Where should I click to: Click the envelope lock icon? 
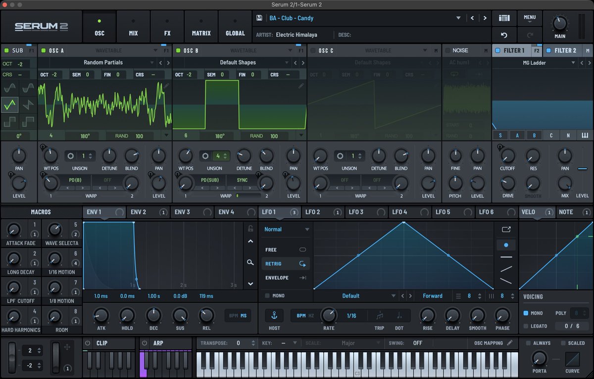250,228
